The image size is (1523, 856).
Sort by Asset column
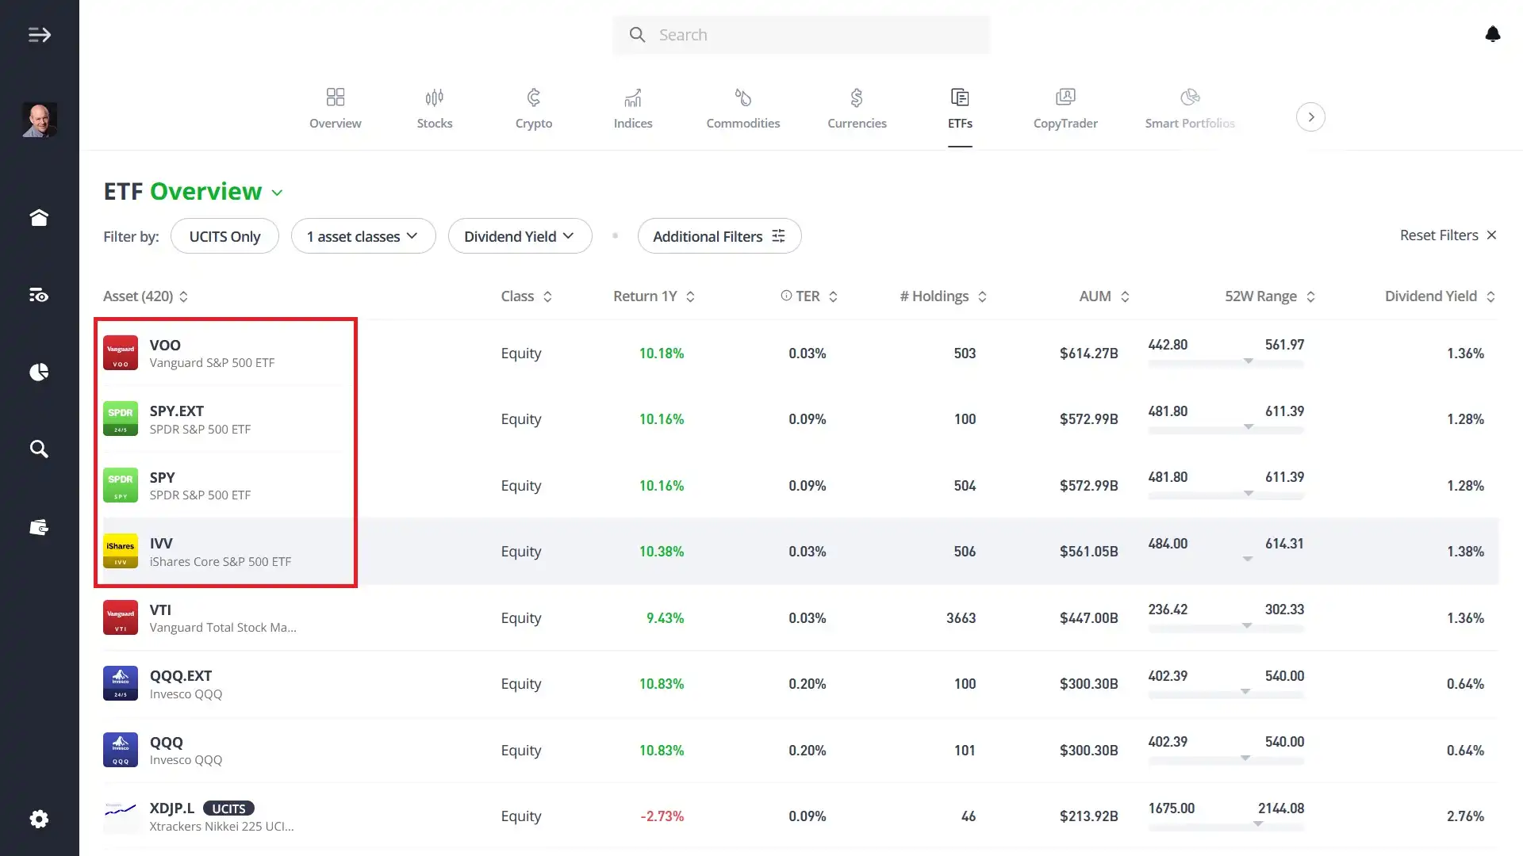tap(146, 296)
